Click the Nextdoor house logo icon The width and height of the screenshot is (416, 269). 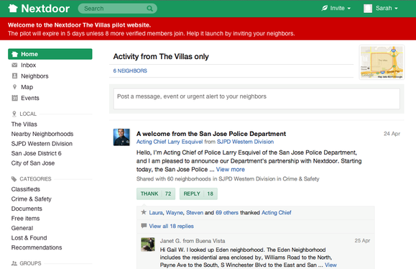[x=13, y=9]
